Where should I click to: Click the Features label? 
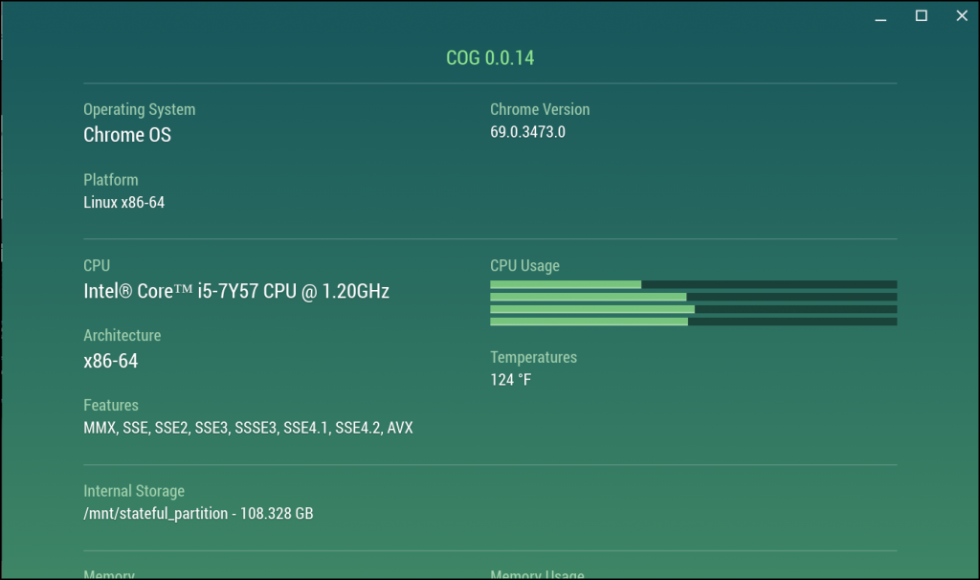tap(111, 405)
